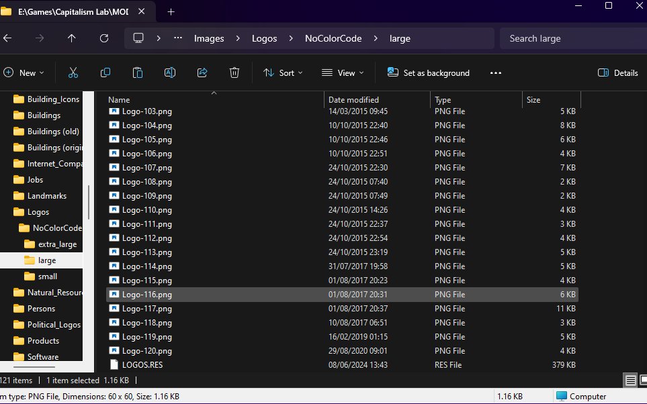The height and width of the screenshot is (404, 647).
Task: Go back with the left arrow
Action: tap(7, 38)
